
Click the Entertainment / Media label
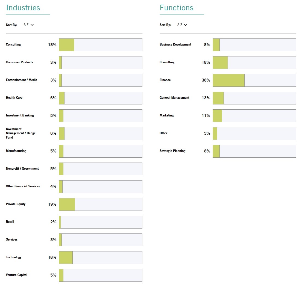pos(22,80)
